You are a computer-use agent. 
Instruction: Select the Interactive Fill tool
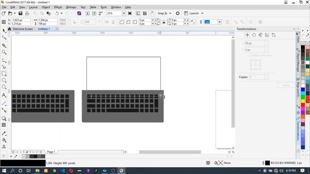point(4,140)
